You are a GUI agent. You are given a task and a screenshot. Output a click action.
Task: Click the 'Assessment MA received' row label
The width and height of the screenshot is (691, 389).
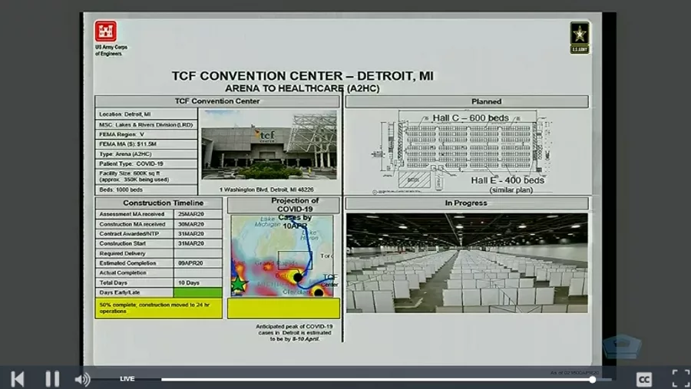click(134, 214)
